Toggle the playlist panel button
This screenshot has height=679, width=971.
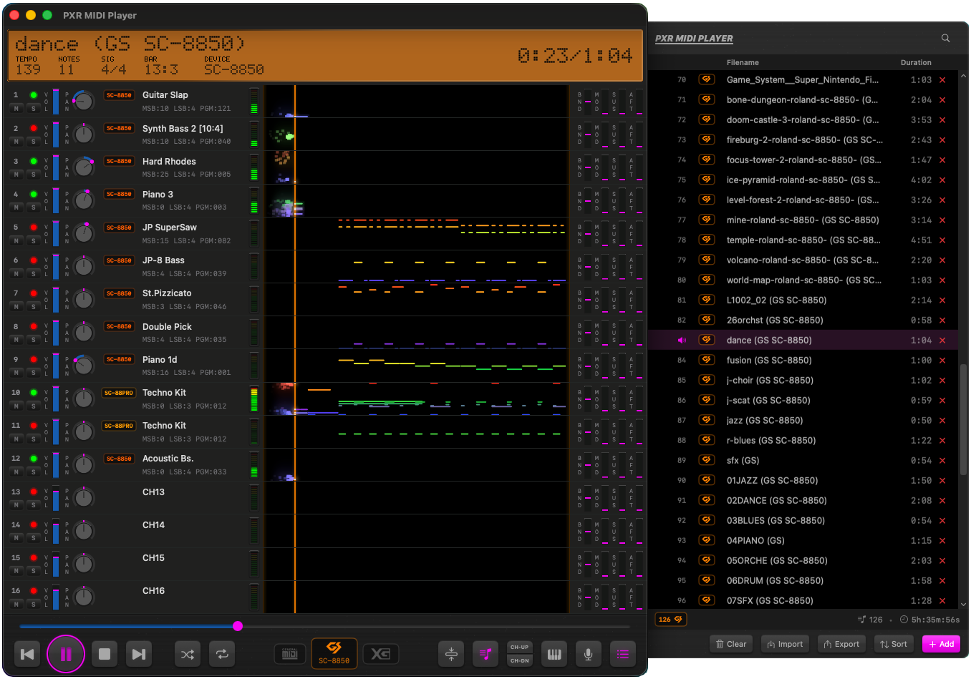622,654
